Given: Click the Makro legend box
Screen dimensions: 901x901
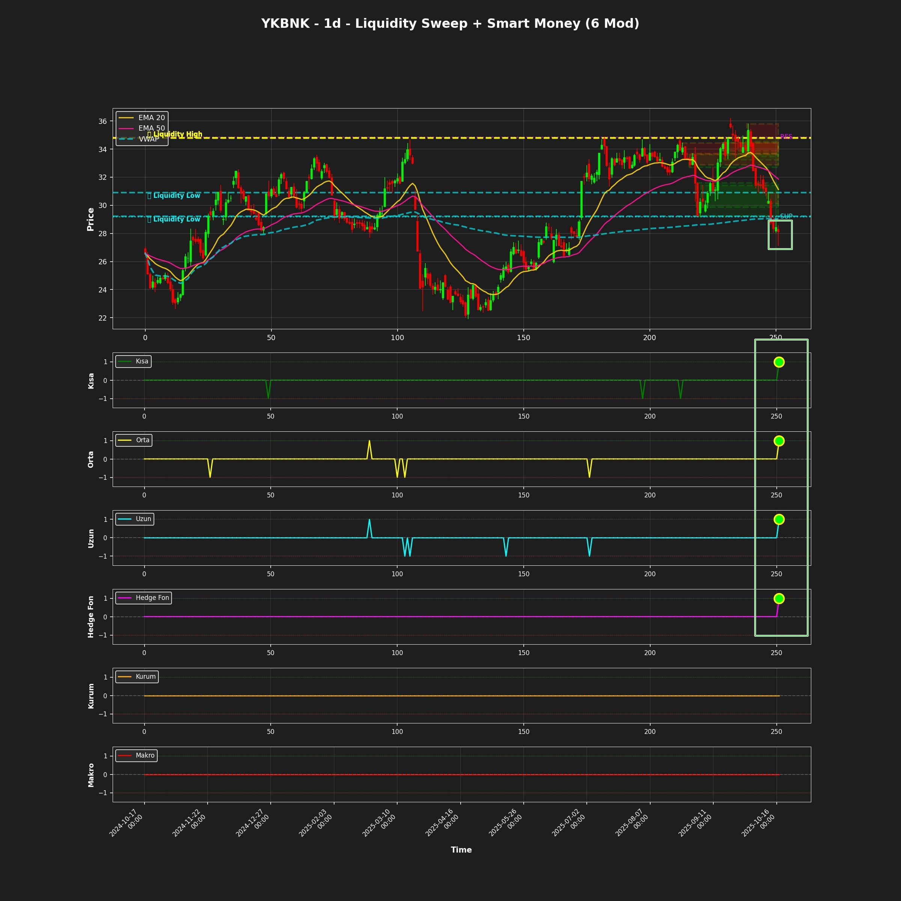Looking at the screenshot, I should [136, 755].
